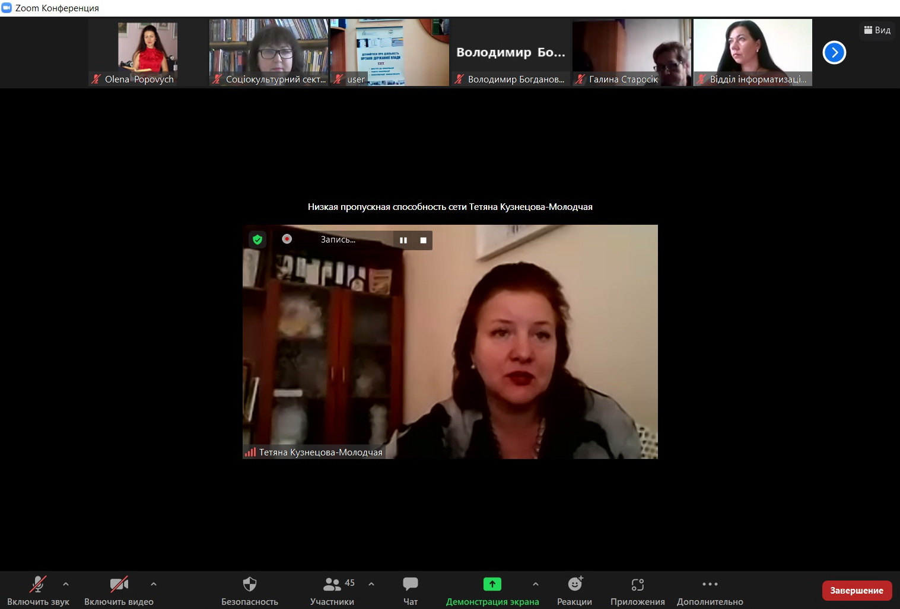Image resolution: width=900 pixels, height=609 pixels.
Task: Expand screen share options arrow
Action: pyautogui.click(x=536, y=584)
